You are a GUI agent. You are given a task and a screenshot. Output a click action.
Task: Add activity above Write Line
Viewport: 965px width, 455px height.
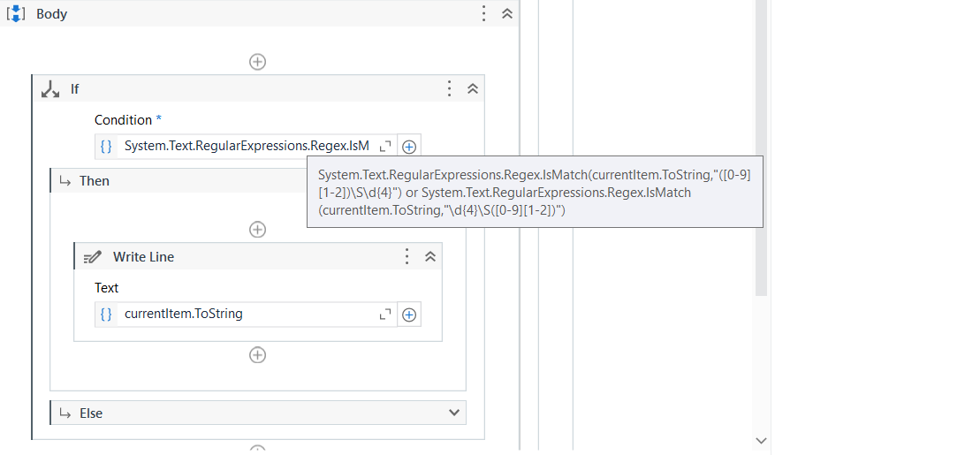(x=257, y=230)
